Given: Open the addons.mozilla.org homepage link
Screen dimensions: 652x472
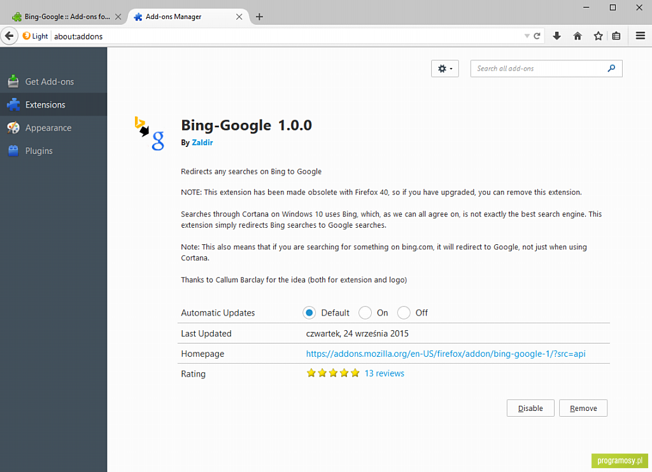Looking at the screenshot, I should point(446,354).
